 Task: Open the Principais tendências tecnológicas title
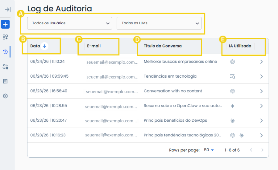pos(182,135)
